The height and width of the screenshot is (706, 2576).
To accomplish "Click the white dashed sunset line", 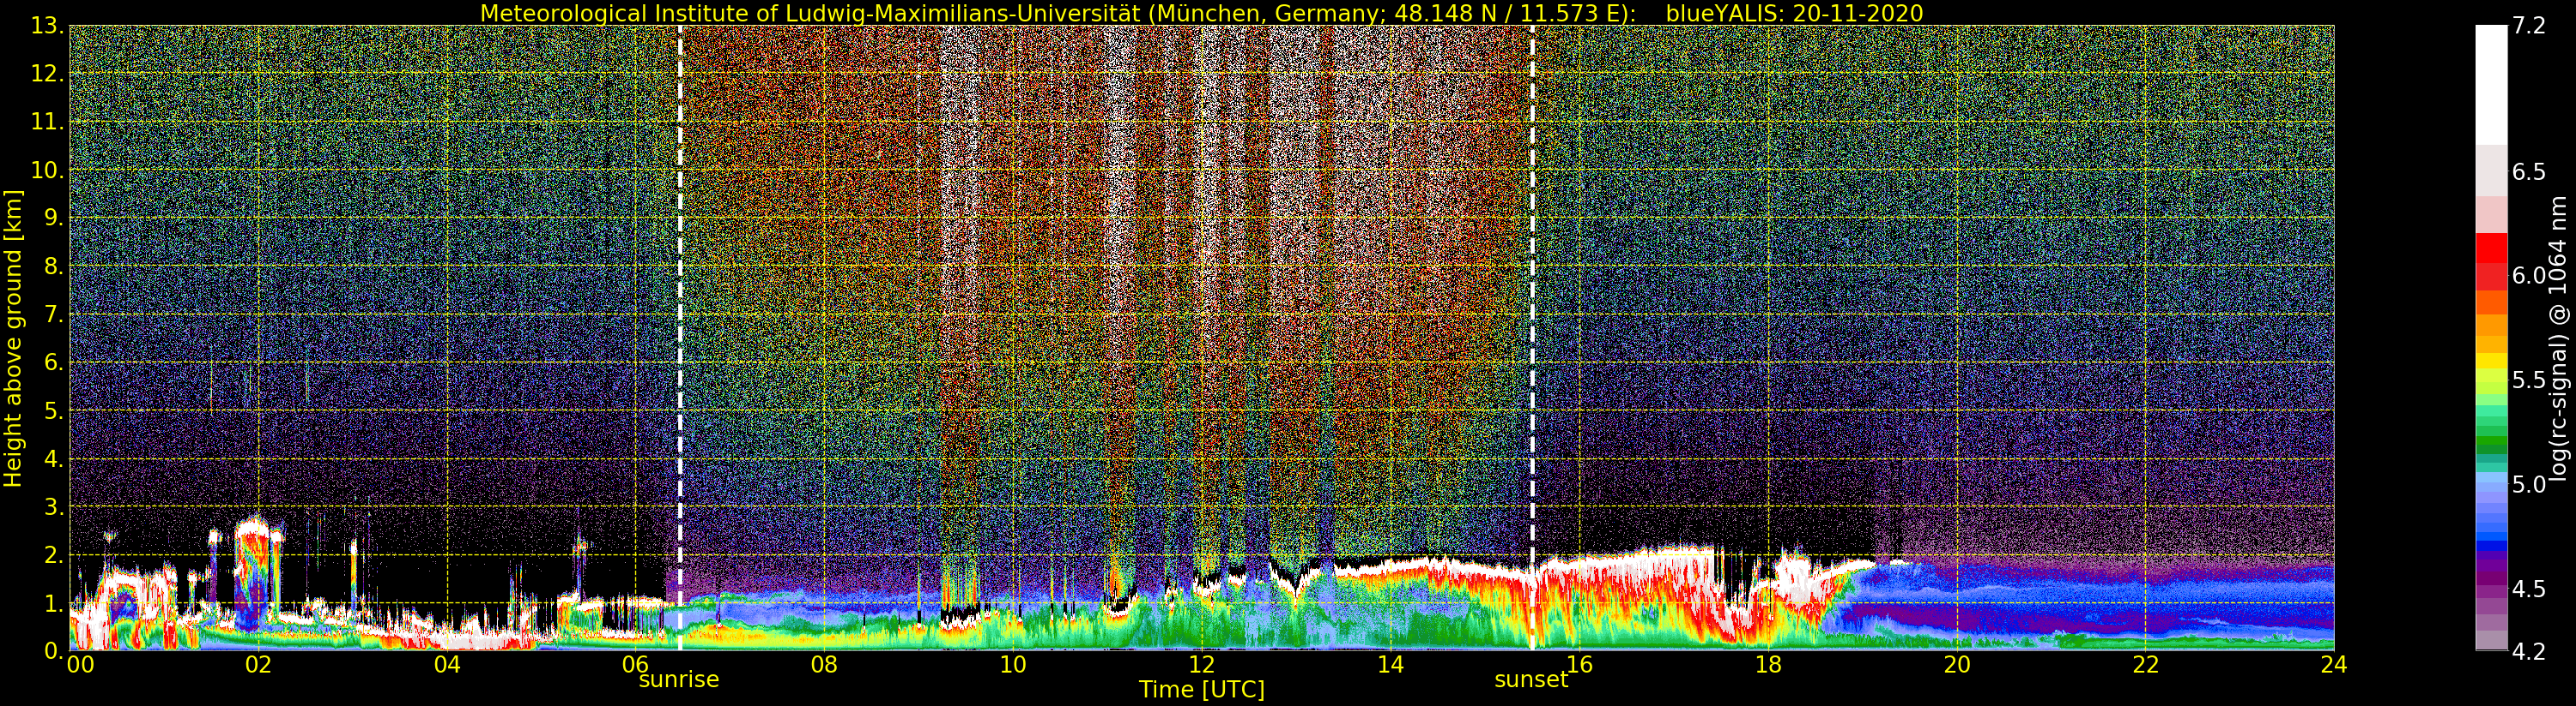I will coord(1532,300).
